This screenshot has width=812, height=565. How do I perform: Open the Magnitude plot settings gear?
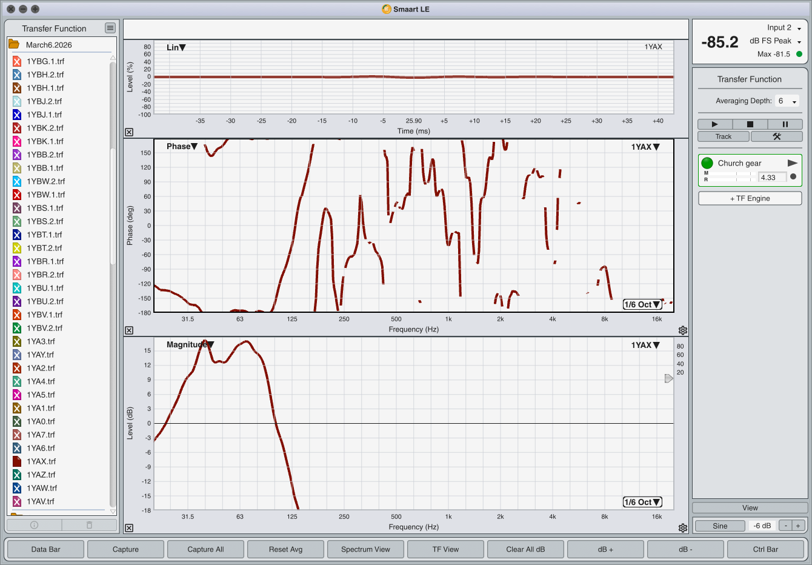683,528
